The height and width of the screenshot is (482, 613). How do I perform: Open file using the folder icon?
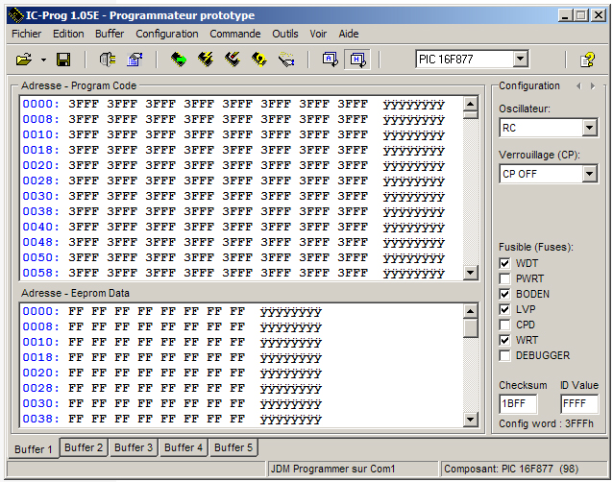tap(24, 60)
